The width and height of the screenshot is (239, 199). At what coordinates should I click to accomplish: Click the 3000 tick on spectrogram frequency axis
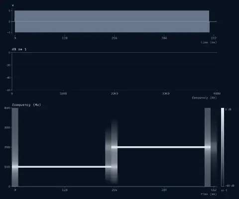[7, 127]
